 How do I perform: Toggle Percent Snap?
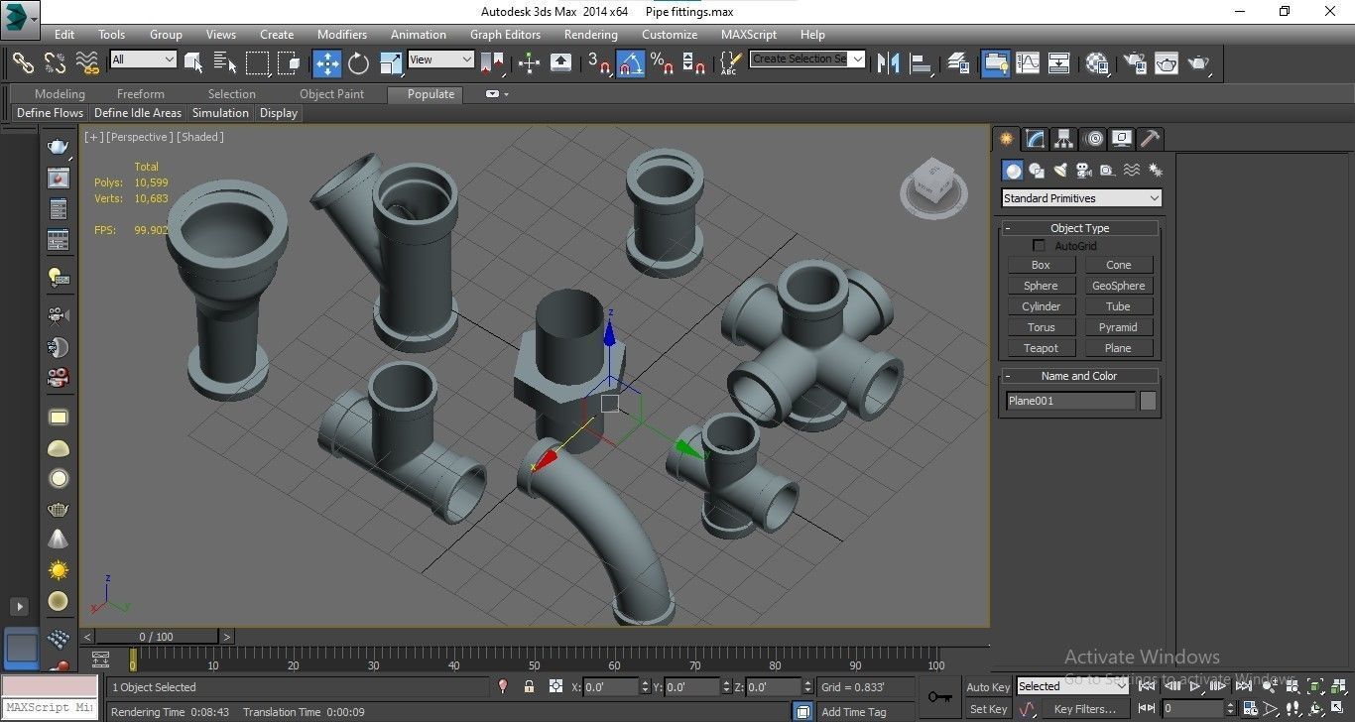(x=662, y=62)
